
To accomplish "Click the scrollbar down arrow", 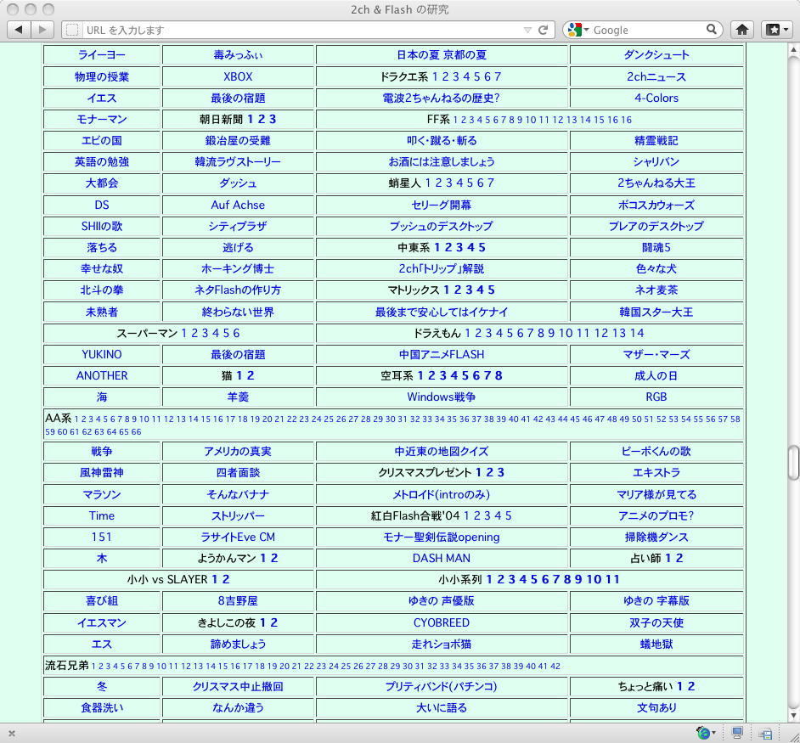I will point(793,716).
